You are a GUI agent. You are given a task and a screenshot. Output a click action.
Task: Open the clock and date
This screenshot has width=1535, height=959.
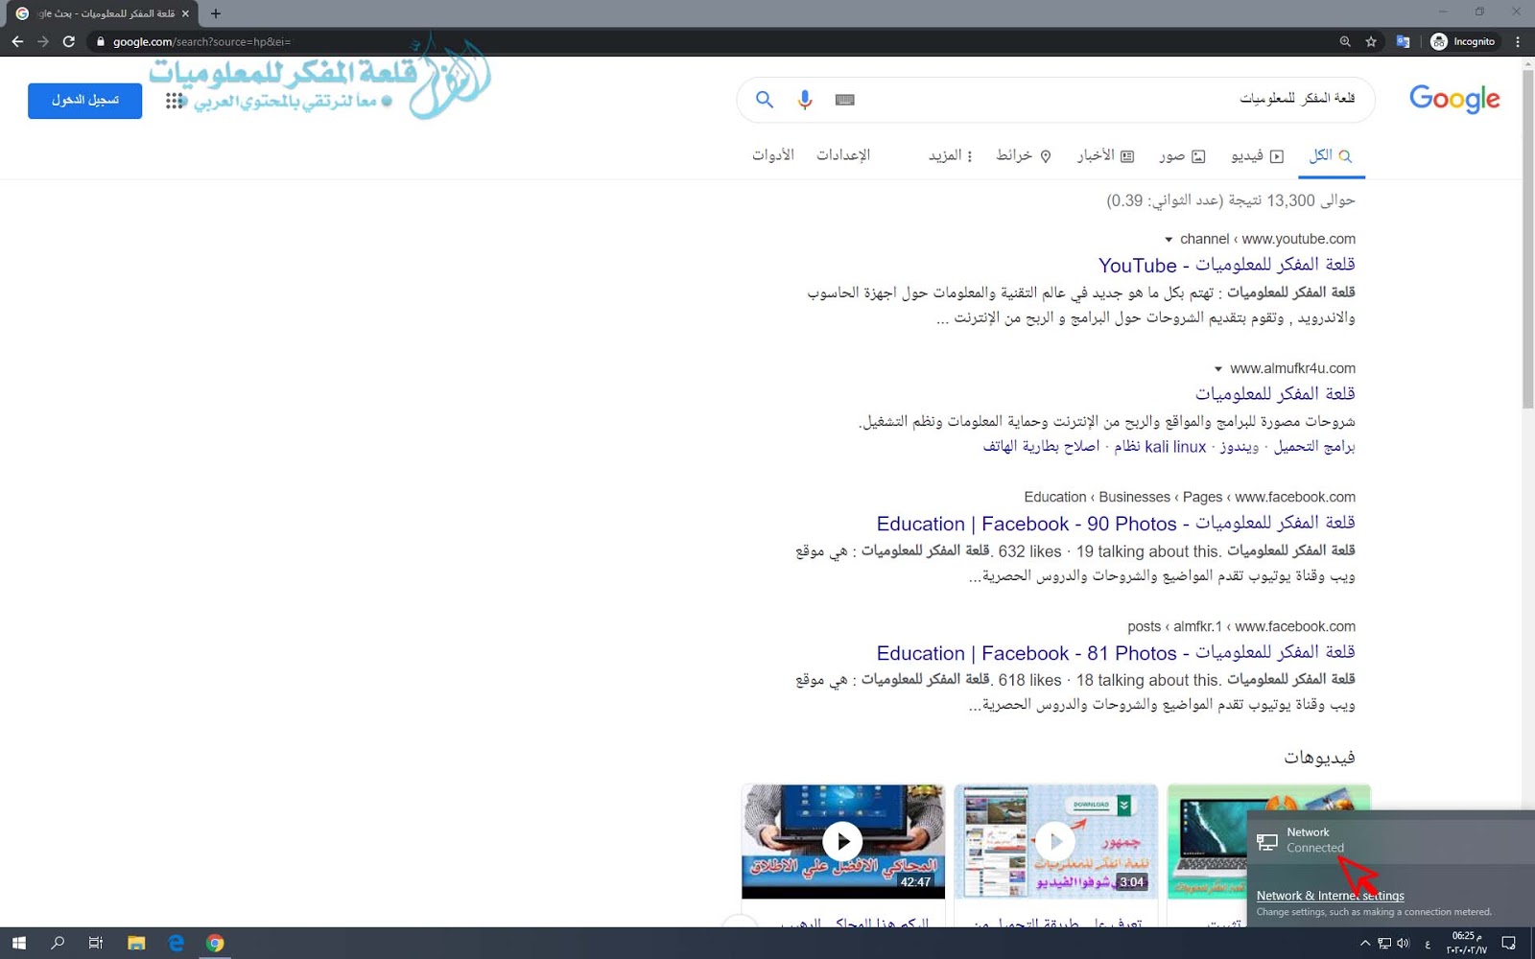point(1466,943)
